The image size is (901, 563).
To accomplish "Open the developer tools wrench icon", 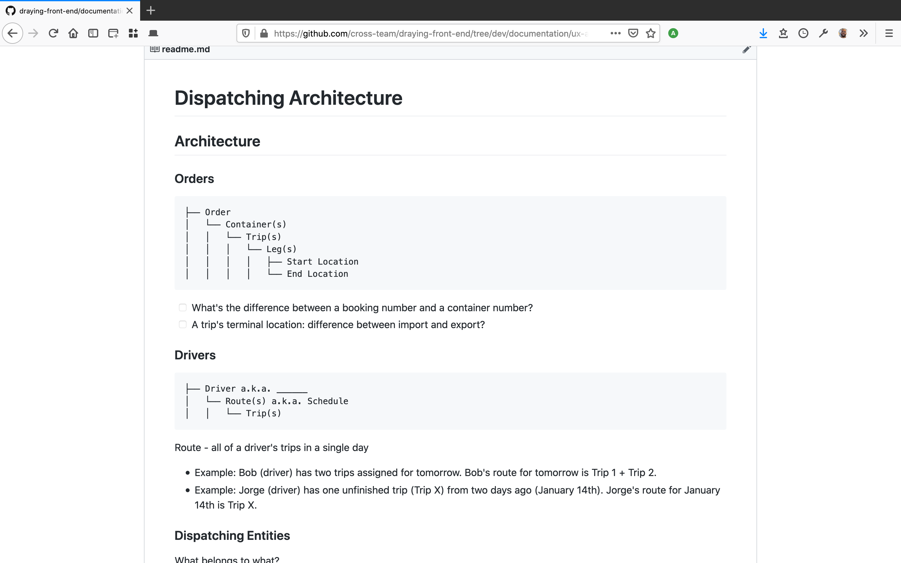I will (x=823, y=33).
